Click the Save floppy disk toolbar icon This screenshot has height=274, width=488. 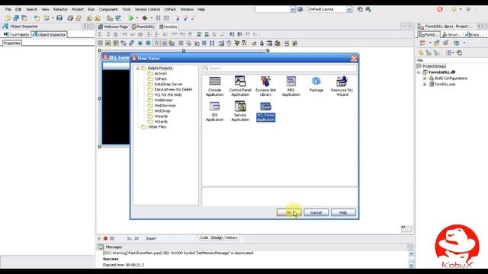59,18
